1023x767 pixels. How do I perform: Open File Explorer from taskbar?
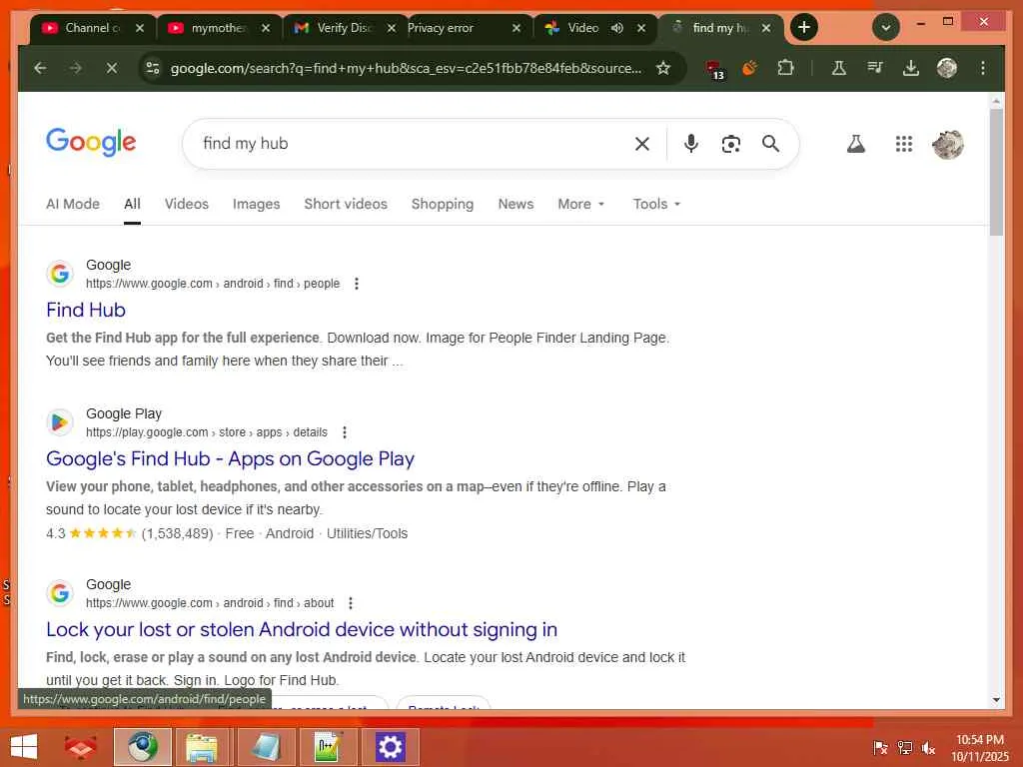tap(202, 747)
